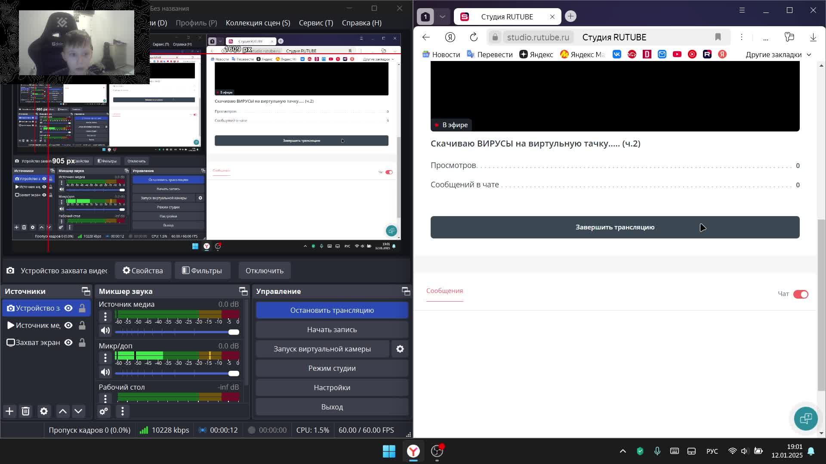This screenshot has height=464, width=826.
Task: Switch keyboard language РУС in tray
Action: pos(712,451)
